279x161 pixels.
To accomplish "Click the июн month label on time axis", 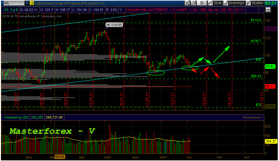I will [135, 157].
